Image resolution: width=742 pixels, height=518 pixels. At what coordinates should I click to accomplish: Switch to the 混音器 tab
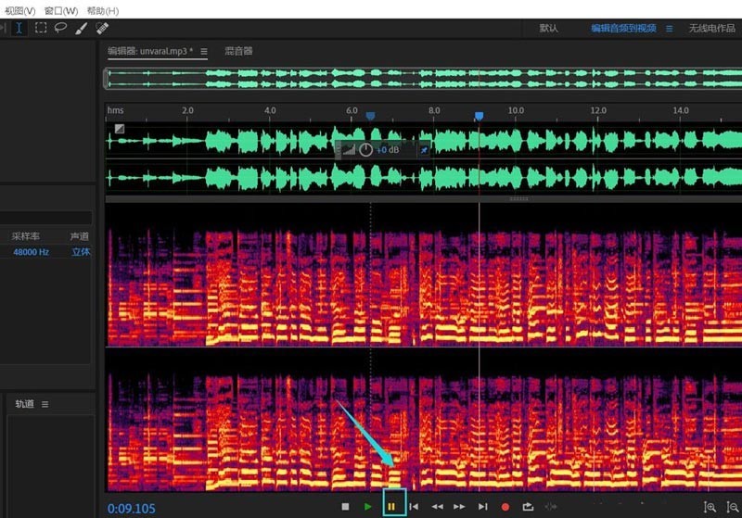click(238, 52)
